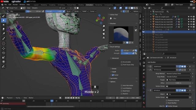This screenshot has width=196, height=110.
Task: Enable the Preserve Volume checkbox
Action: 167,101
